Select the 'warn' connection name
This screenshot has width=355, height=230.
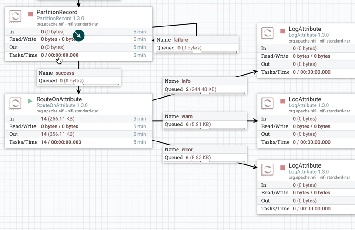click(187, 116)
